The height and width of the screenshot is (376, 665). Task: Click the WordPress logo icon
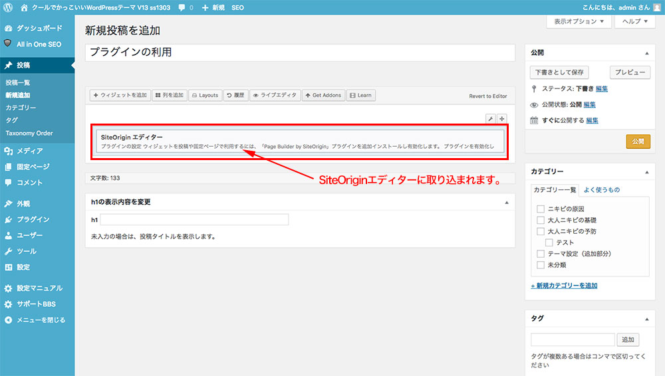tap(8, 7)
